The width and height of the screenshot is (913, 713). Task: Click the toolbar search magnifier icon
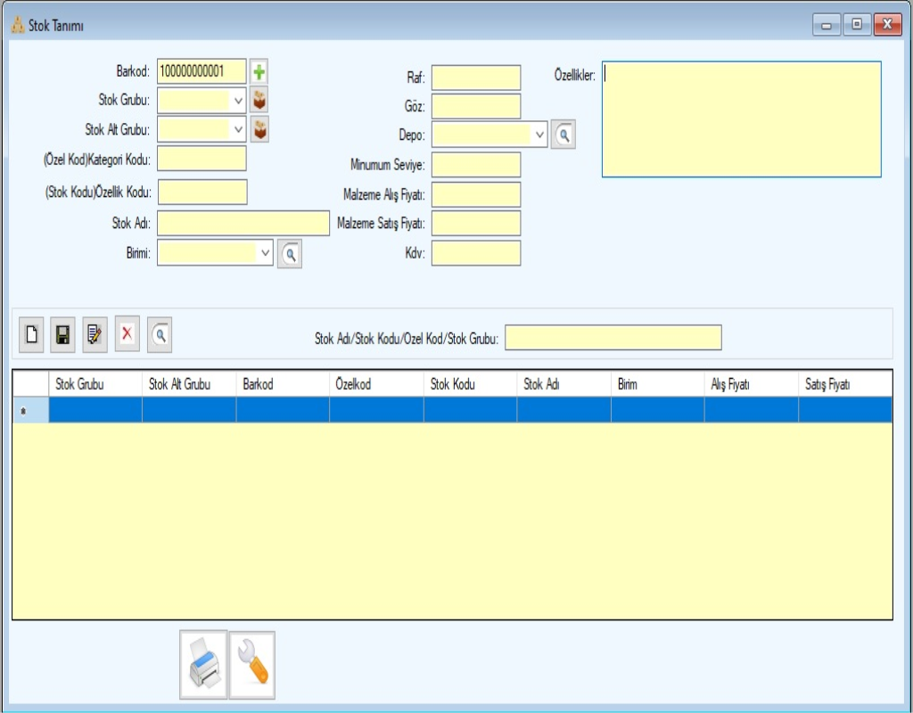160,335
